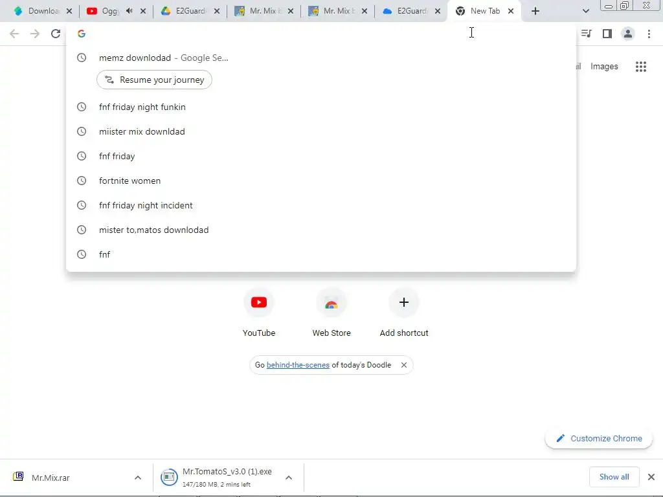This screenshot has height=497, width=663.
Task: Open the tab search dropdown arrow
Action: (x=585, y=11)
